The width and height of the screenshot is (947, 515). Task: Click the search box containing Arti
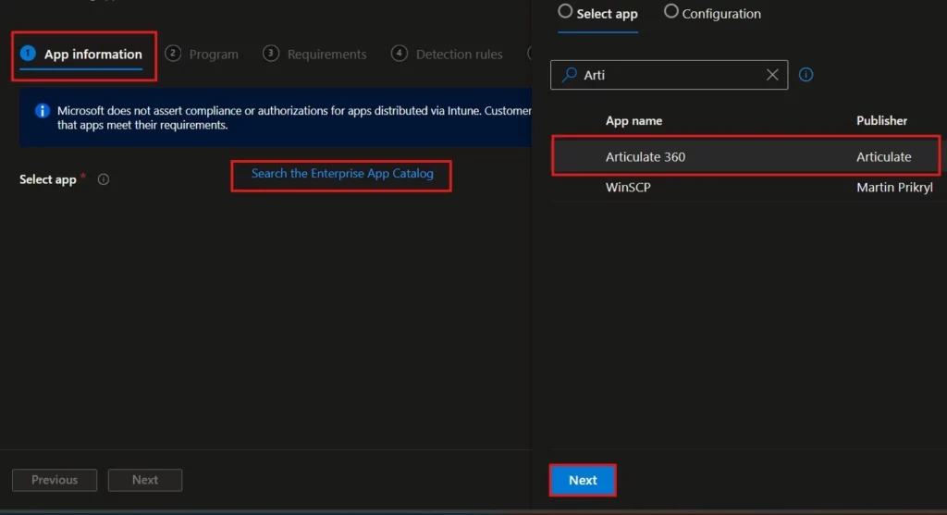[x=669, y=75]
